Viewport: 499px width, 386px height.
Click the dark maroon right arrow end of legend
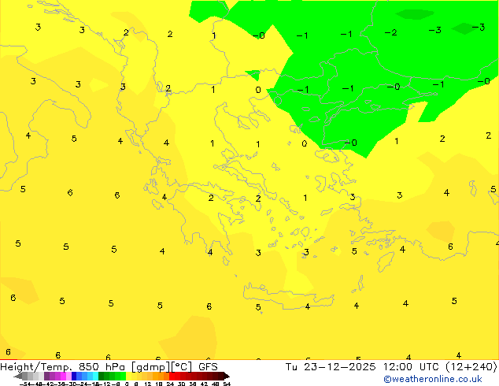(x=227, y=376)
